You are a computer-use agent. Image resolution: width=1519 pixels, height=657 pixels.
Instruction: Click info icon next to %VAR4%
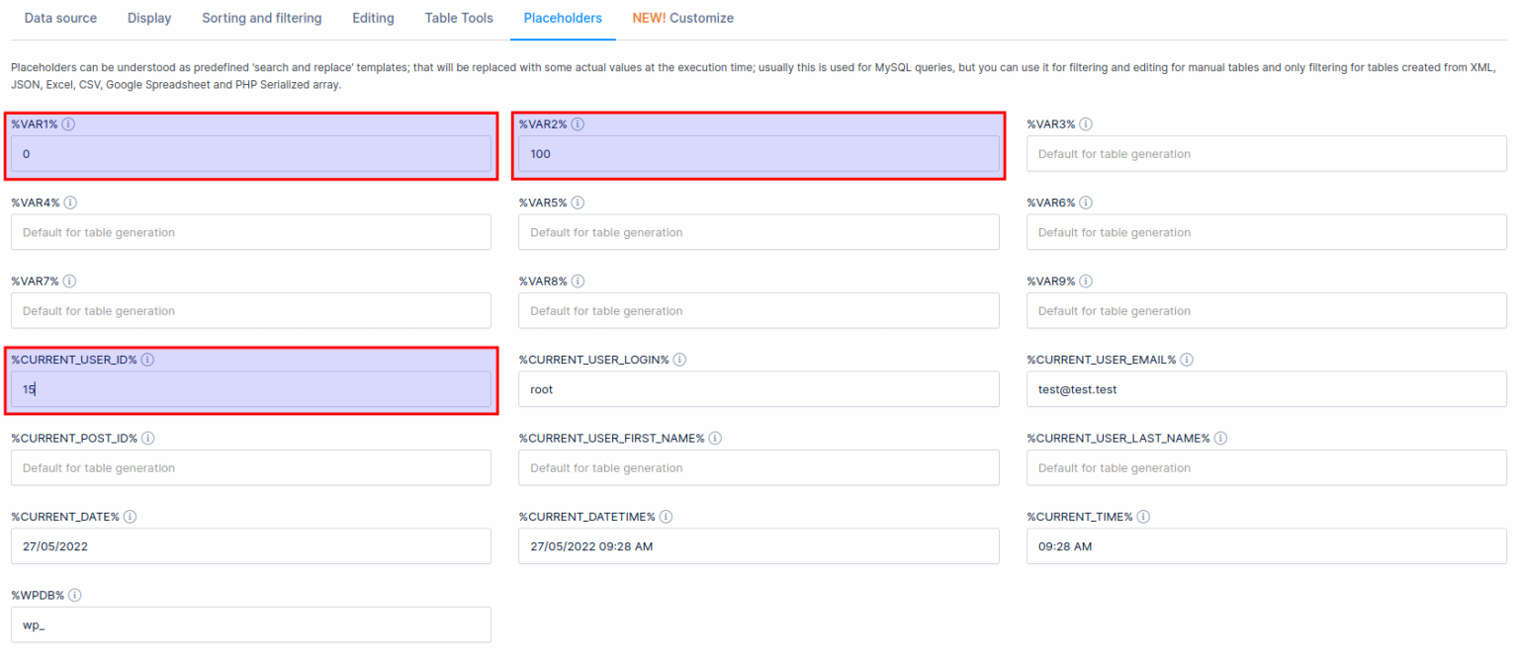(x=71, y=203)
